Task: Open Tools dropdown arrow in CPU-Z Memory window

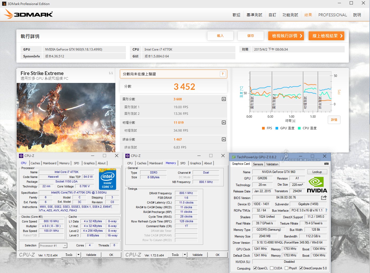Action: tap(185, 255)
